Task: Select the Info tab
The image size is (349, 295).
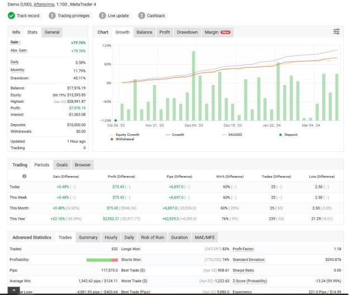Action: click(16, 32)
